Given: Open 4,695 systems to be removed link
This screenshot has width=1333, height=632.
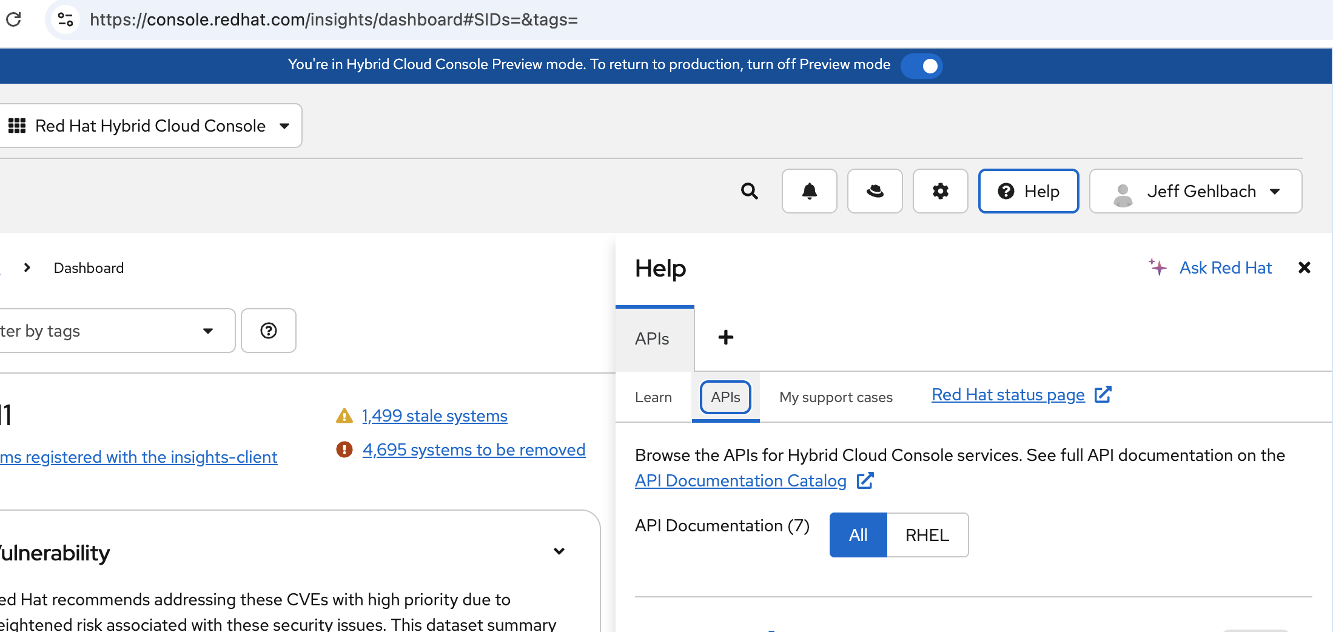Looking at the screenshot, I should [474, 450].
